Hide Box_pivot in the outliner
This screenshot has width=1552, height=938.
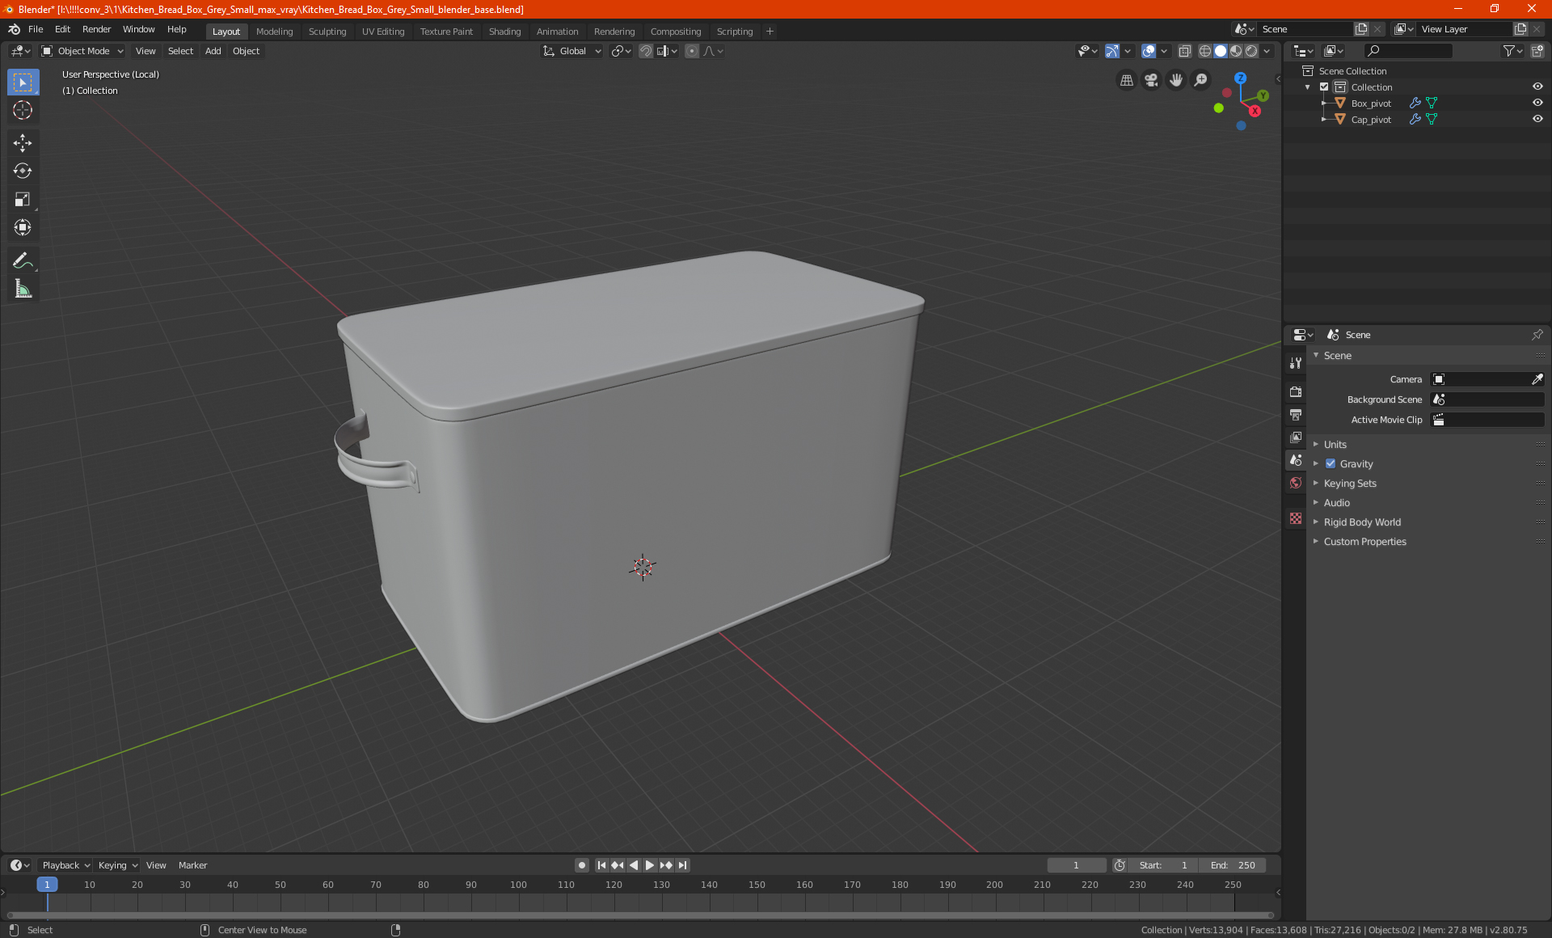pyautogui.click(x=1537, y=103)
